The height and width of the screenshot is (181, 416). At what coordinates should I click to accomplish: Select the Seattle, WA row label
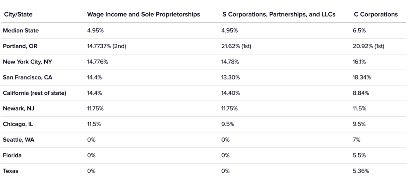pos(18,140)
